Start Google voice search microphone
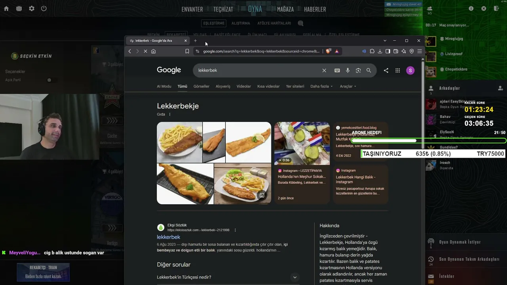This screenshot has width=507, height=285. click(348, 70)
